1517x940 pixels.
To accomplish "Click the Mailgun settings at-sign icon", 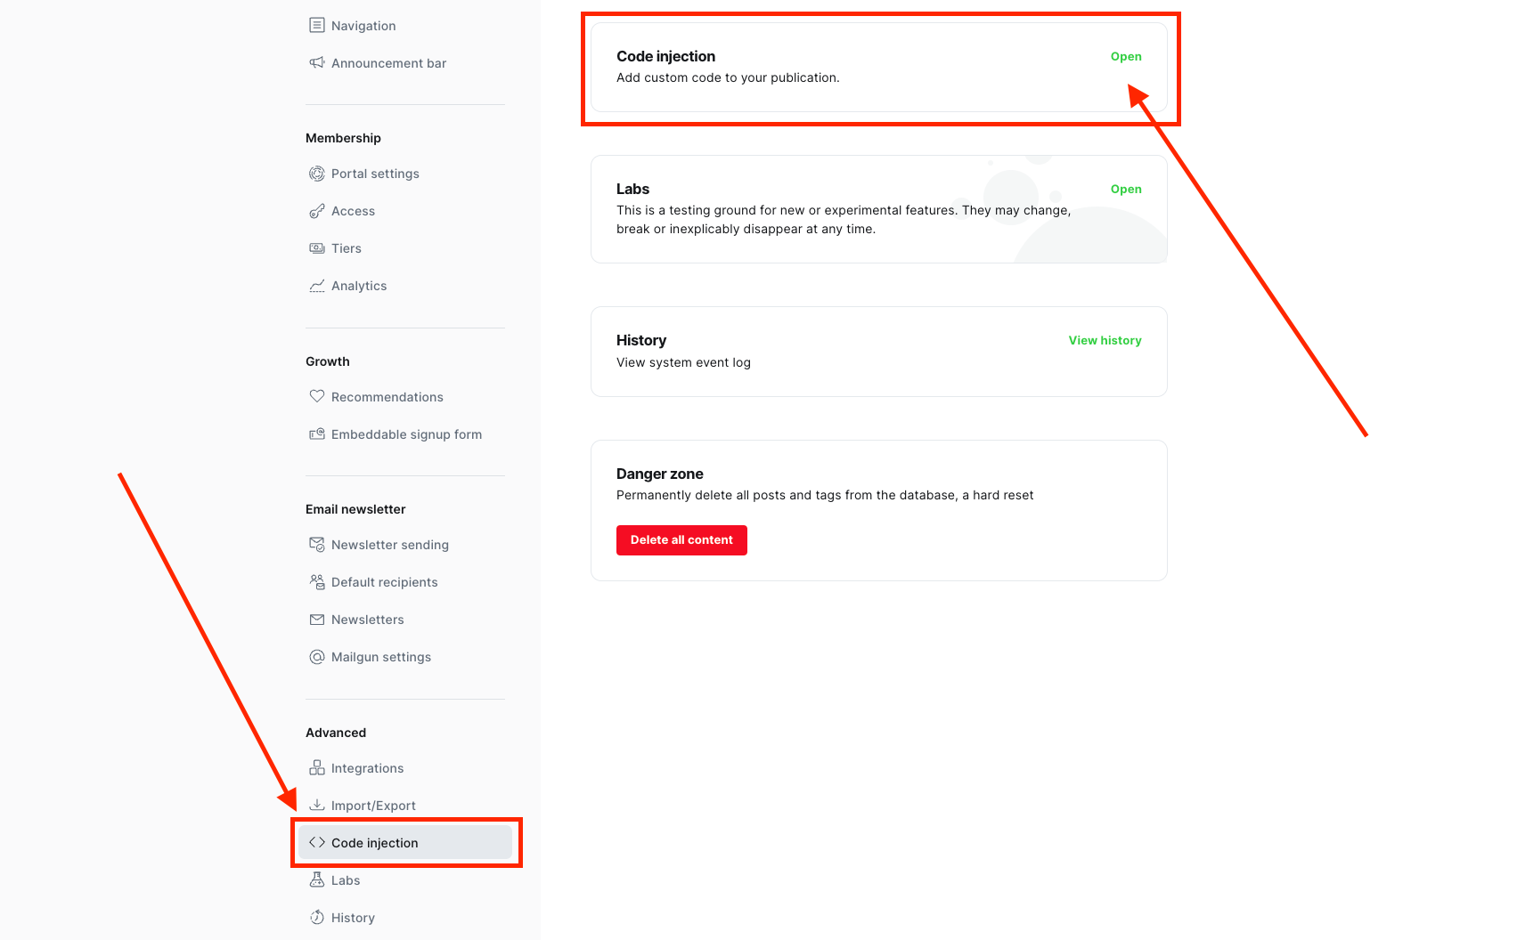I will pyautogui.click(x=316, y=657).
